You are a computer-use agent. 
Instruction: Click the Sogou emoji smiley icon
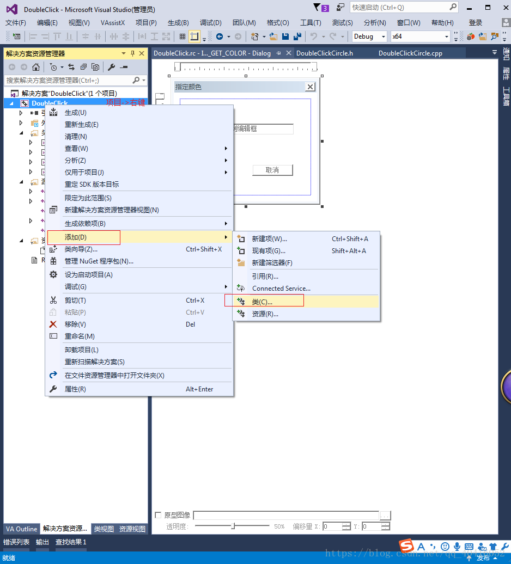[x=445, y=547]
